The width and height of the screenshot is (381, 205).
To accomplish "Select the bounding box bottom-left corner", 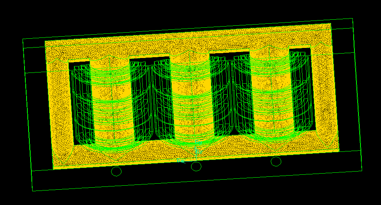I will [33, 191].
